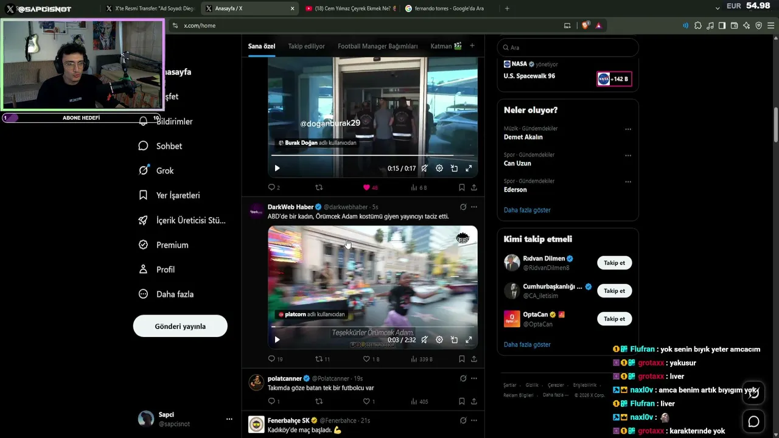Open options for Demet Akalın trend
This screenshot has height=438, width=779.
click(x=628, y=129)
